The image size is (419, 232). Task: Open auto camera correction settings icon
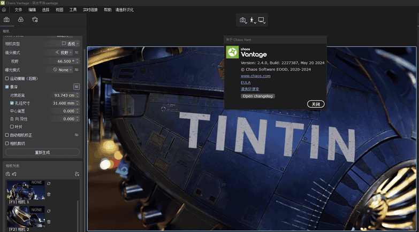pyautogui.click(x=77, y=135)
